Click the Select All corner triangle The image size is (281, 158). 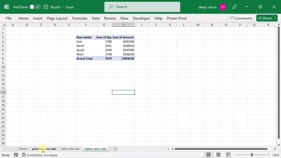3,25
